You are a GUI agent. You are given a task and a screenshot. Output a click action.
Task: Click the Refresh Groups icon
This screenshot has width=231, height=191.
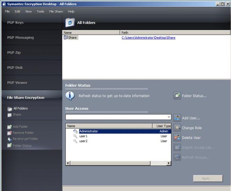tap(177, 157)
